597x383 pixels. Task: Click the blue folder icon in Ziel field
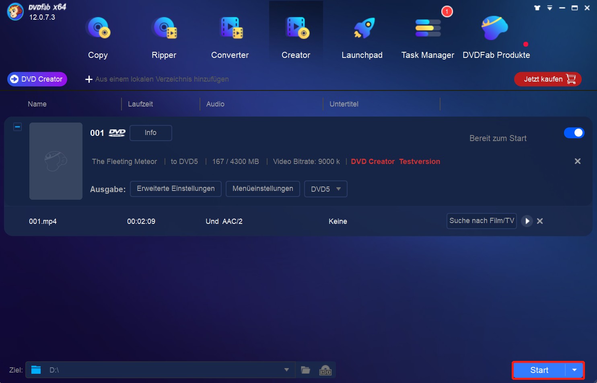point(36,370)
